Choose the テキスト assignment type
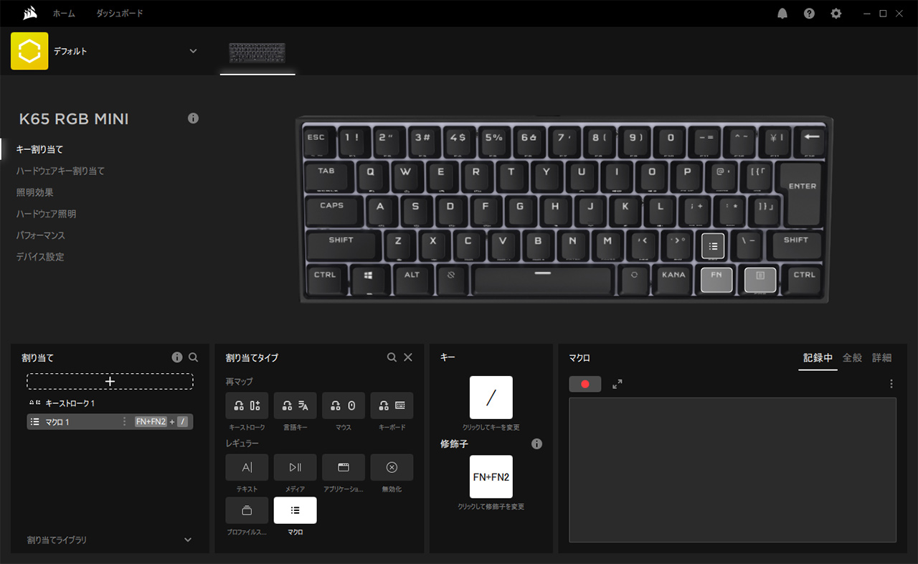Viewport: 918px width, 564px height. pyautogui.click(x=247, y=467)
